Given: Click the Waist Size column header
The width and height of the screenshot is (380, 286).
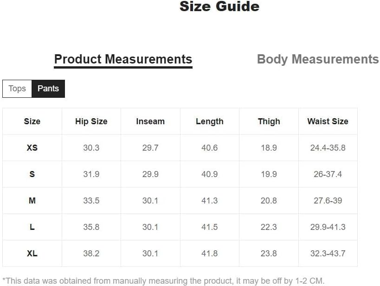Looking at the screenshot, I should 328,121.
